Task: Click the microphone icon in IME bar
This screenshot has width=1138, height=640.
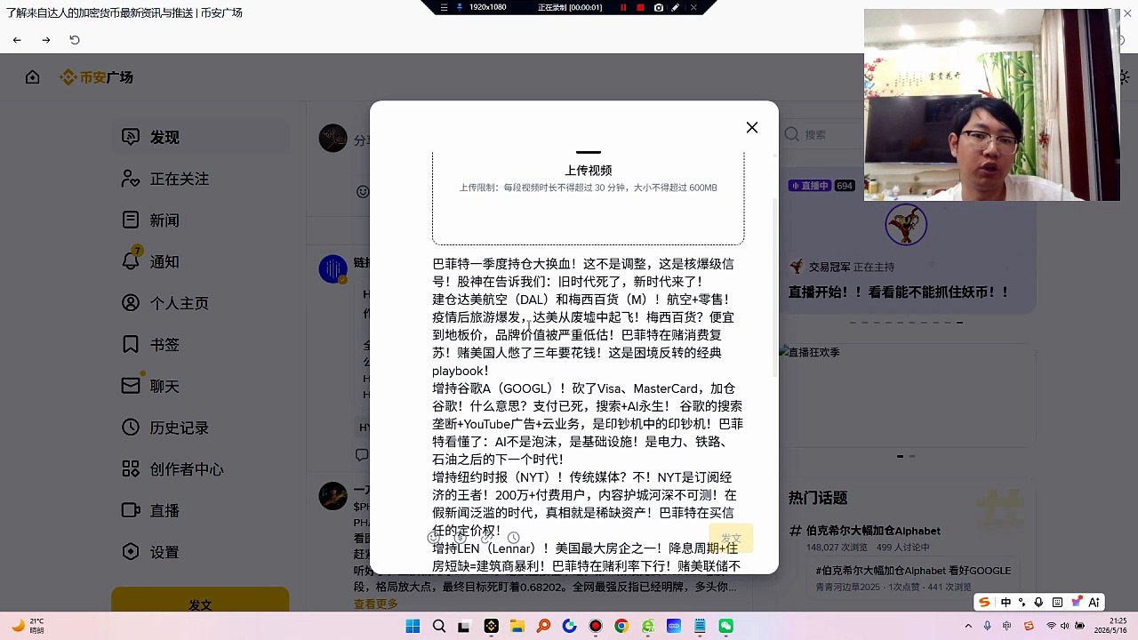Action: click(x=1039, y=602)
